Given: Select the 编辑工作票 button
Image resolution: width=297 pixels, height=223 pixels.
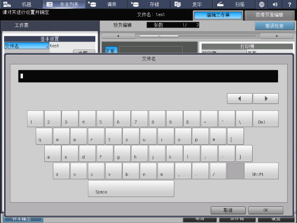Looking at the screenshot, I should pyautogui.click(x=218, y=16).
